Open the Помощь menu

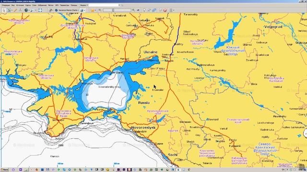click(74, 5)
